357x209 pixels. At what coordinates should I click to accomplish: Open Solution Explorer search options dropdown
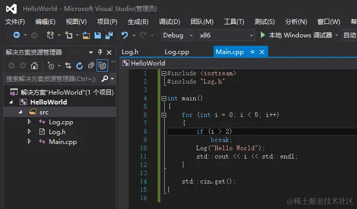(x=112, y=79)
